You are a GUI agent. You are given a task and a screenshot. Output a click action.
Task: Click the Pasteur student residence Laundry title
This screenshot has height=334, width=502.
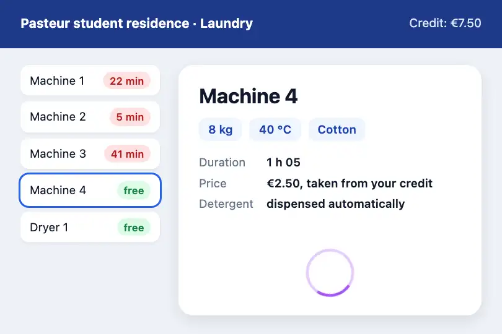pyautogui.click(x=137, y=24)
